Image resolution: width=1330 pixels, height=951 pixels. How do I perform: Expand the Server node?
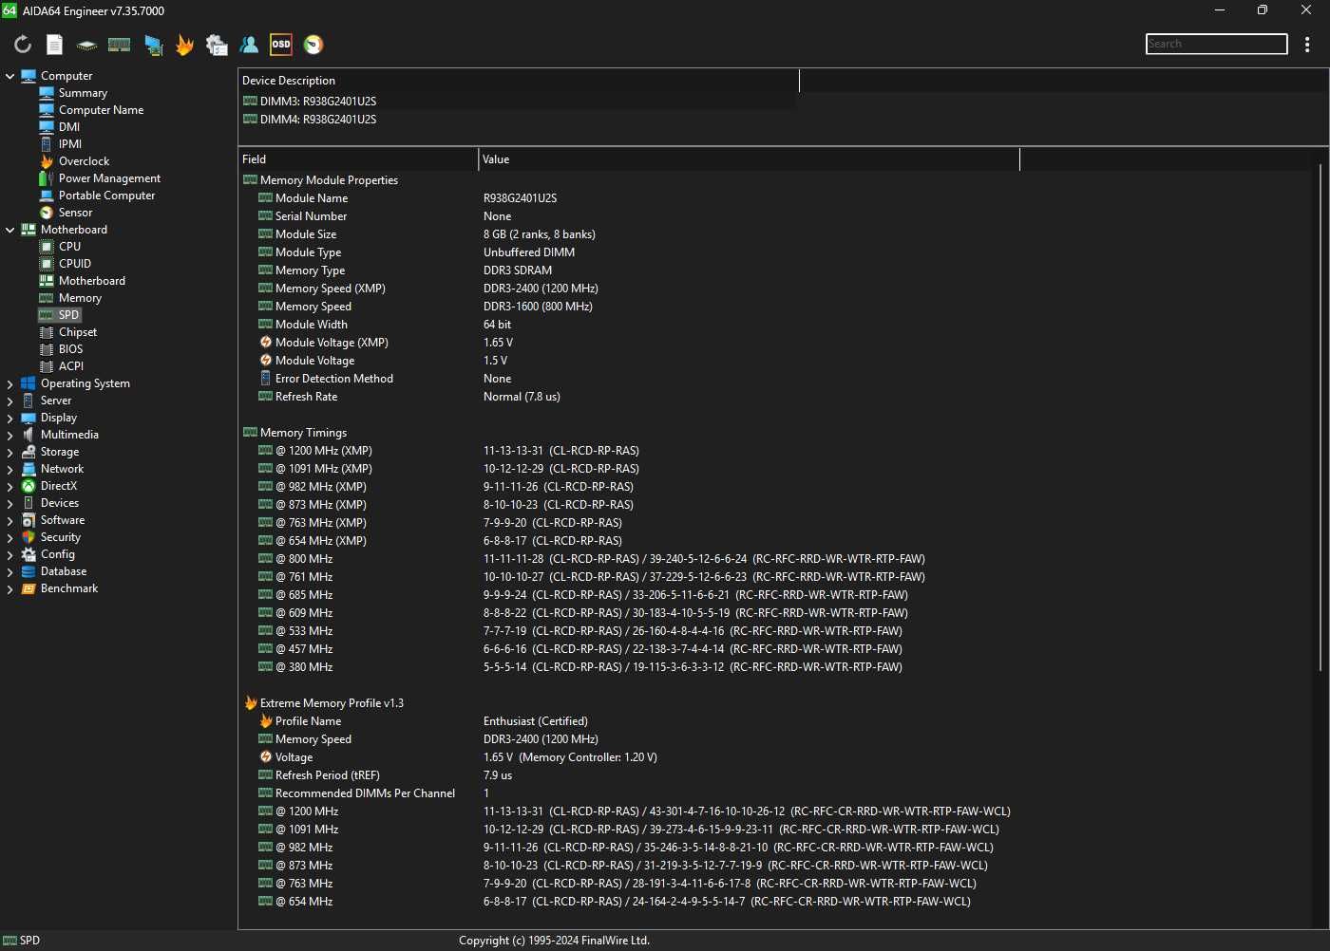(10, 401)
